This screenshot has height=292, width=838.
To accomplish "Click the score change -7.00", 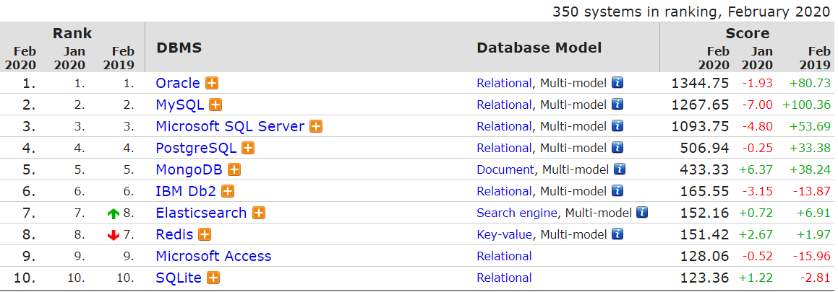I will pyautogui.click(x=757, y=105).
